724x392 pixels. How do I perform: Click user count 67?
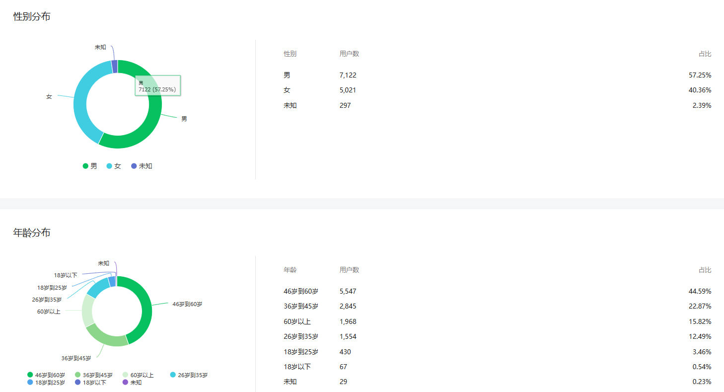click(x=344, y=367)
